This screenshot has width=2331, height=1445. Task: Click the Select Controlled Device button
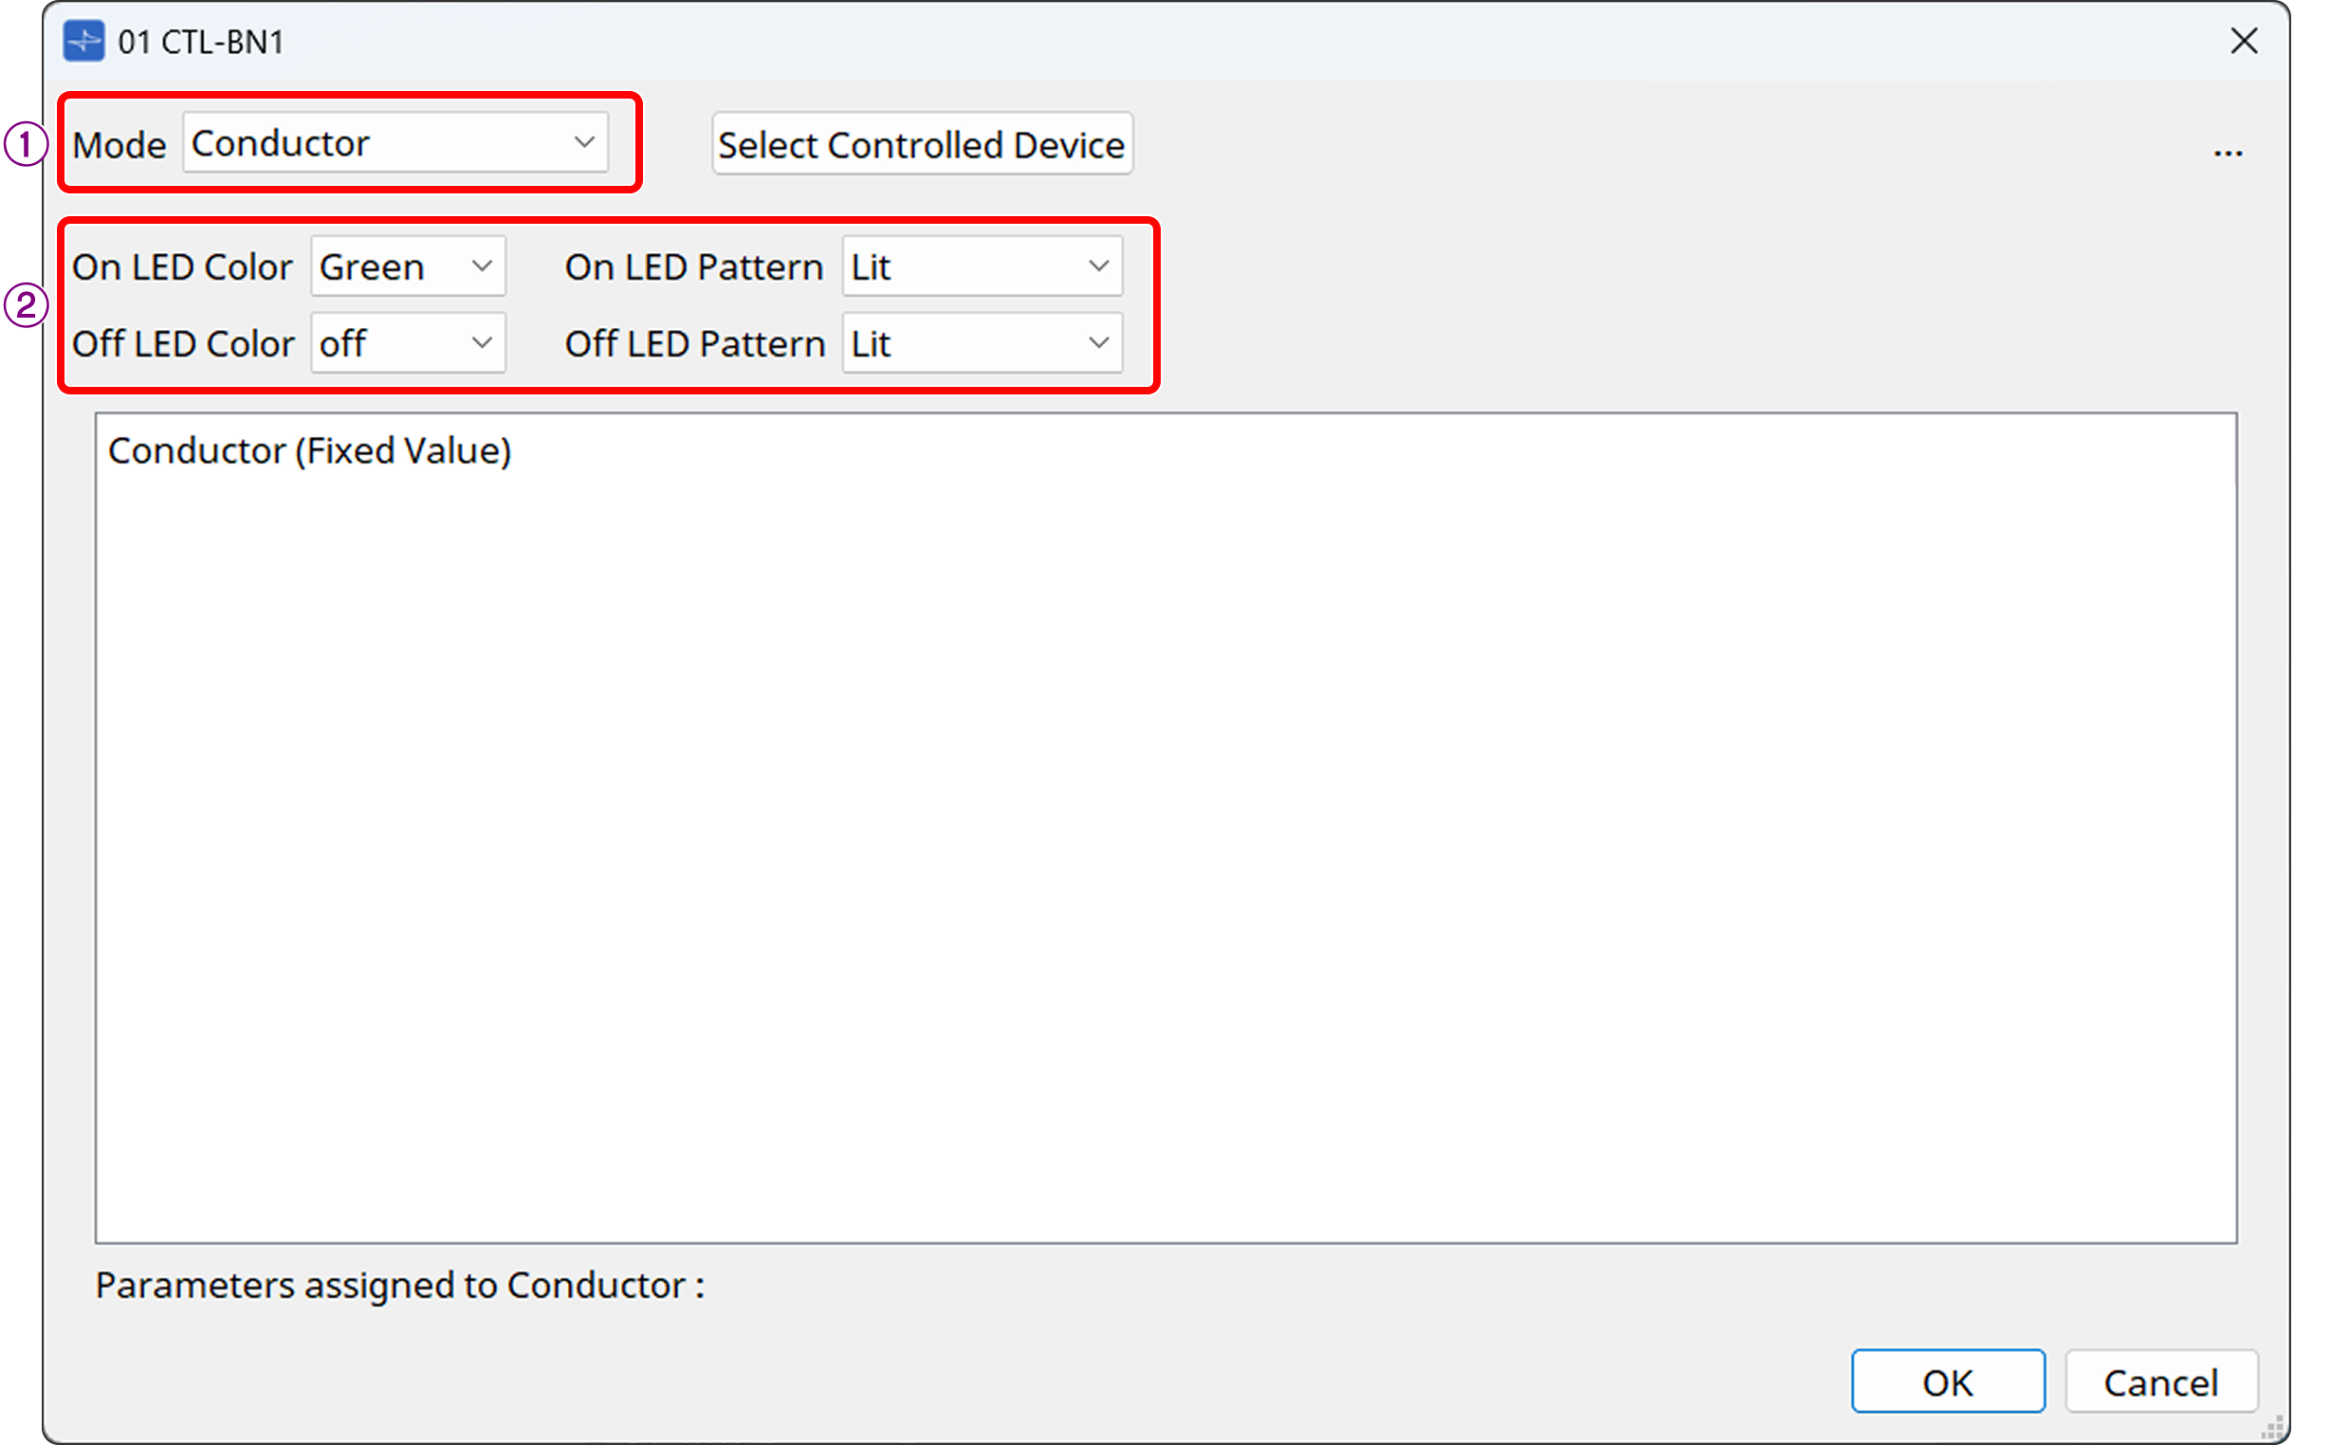click(921, 144)
